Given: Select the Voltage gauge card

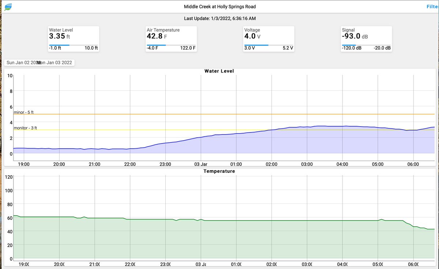Looking at the screenshot, I should tap(269, 38).
